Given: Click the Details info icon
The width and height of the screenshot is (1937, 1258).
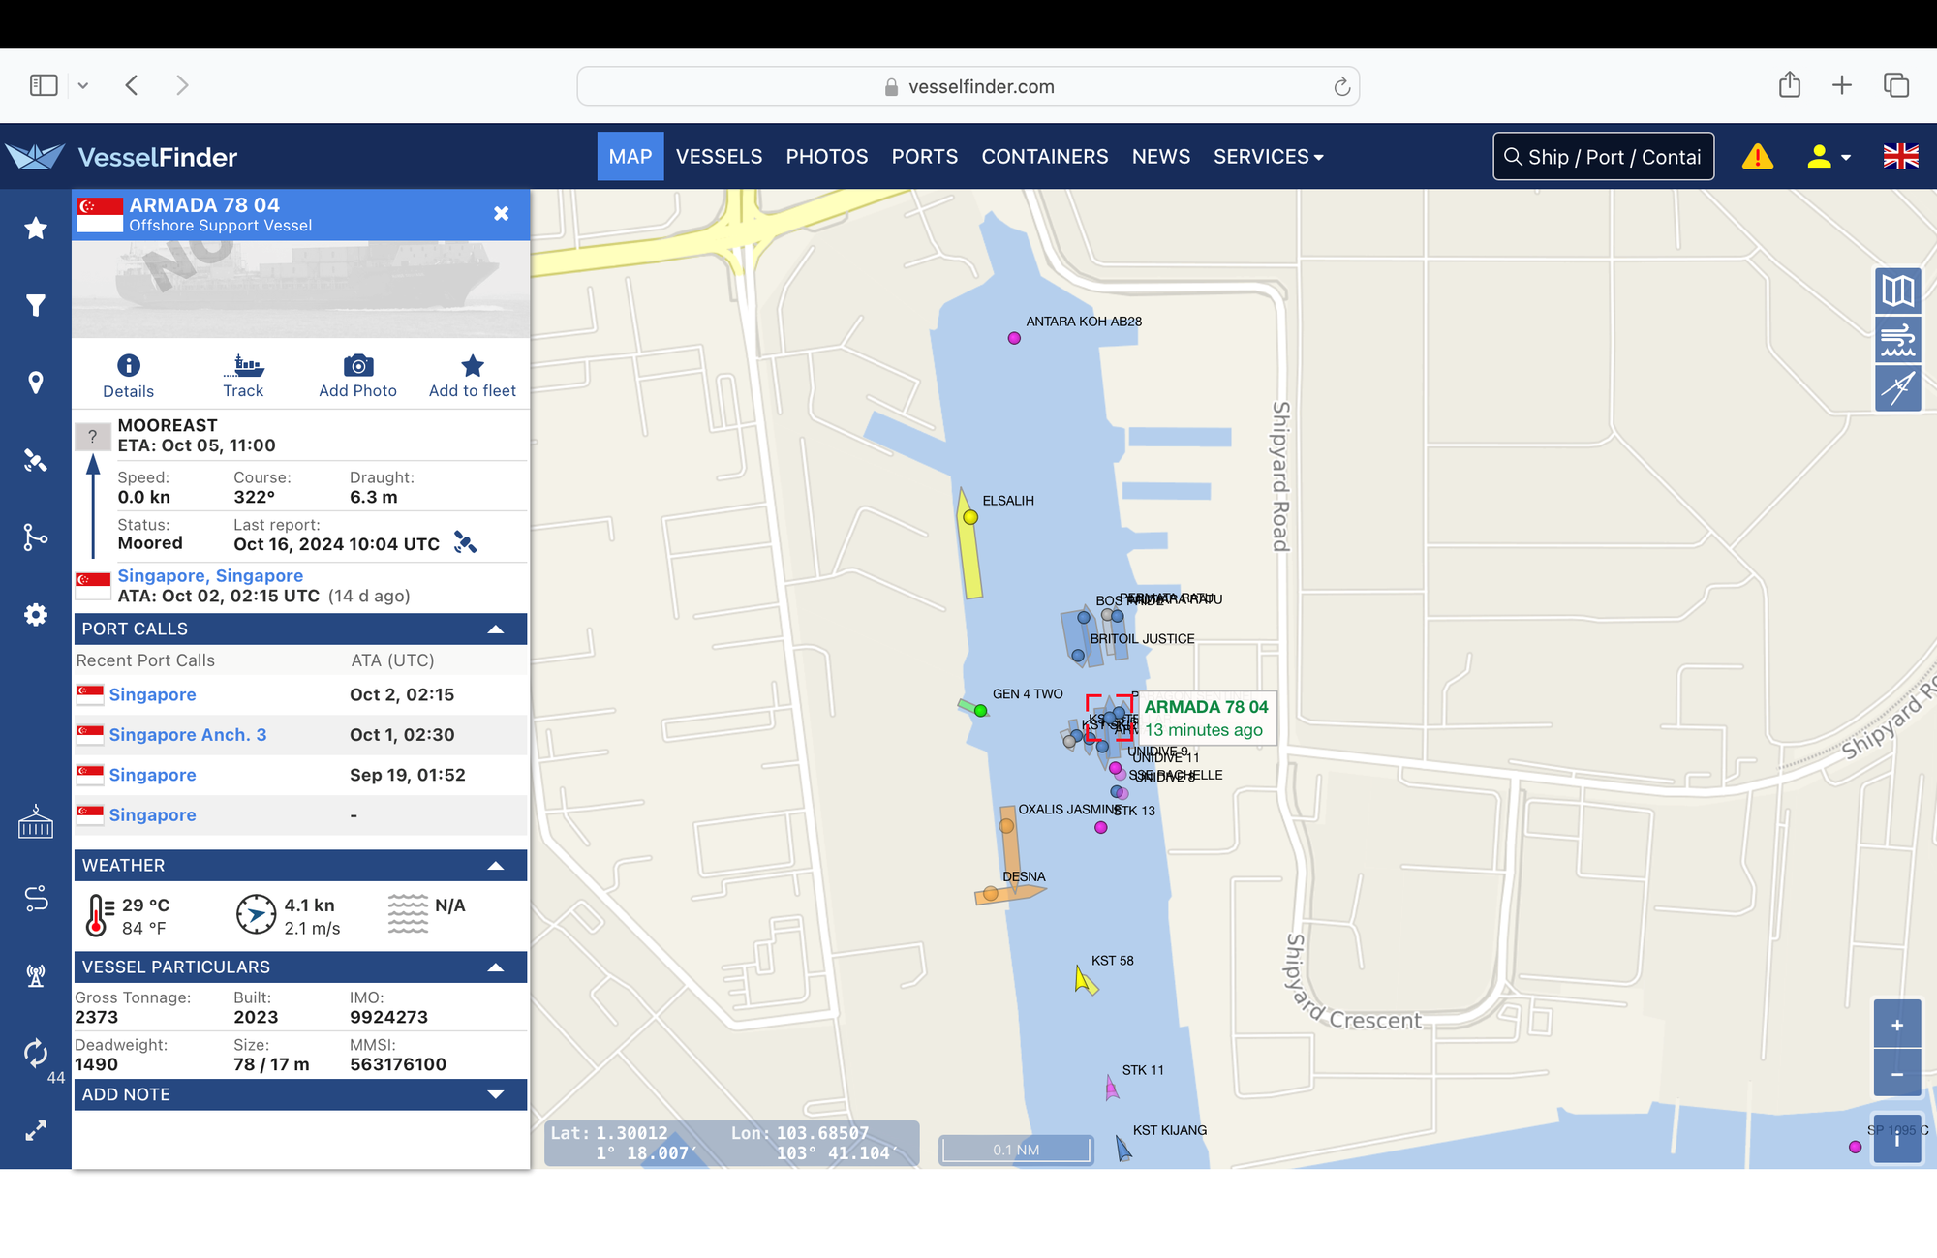Looking at the screenshot, I should coord(128,366).
